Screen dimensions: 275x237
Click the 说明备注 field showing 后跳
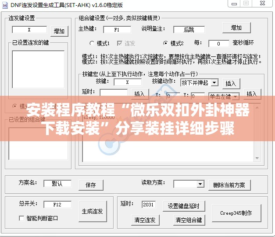point(189,30)
